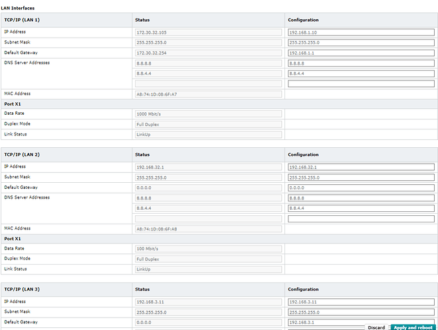Select LAN 2 status default gateway 0.0.0.0
This screenshot has height=330, width=438.
click(208, 188)
